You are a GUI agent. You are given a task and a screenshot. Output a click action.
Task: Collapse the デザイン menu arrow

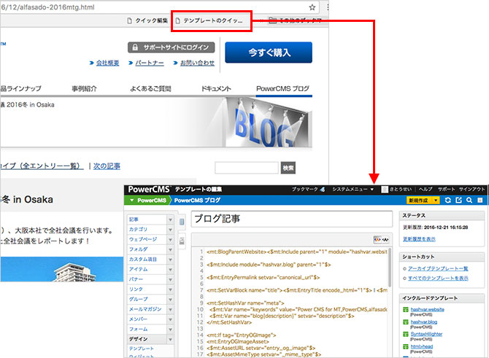coord(170,339)
